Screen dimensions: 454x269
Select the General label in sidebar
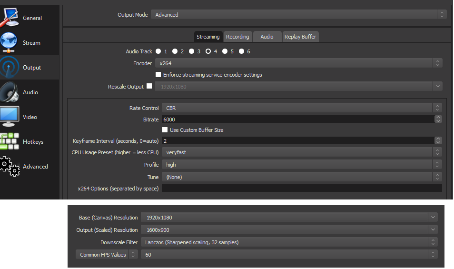click(32, 18)
